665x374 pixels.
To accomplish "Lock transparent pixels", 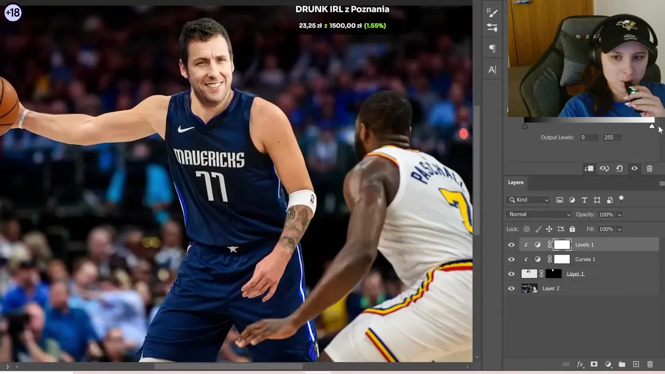I will coord(526,229).
